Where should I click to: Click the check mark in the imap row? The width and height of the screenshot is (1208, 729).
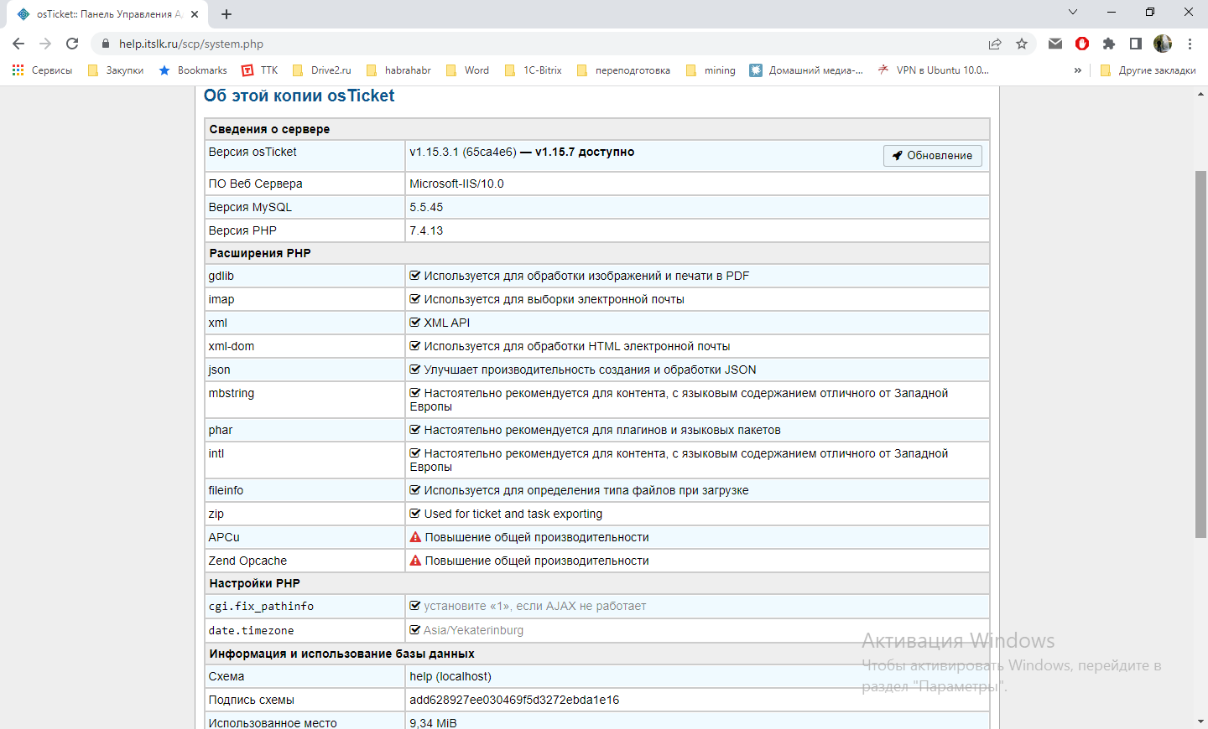point(414,299)
